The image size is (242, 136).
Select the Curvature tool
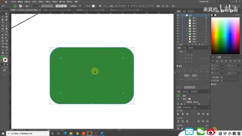[7, 20]
